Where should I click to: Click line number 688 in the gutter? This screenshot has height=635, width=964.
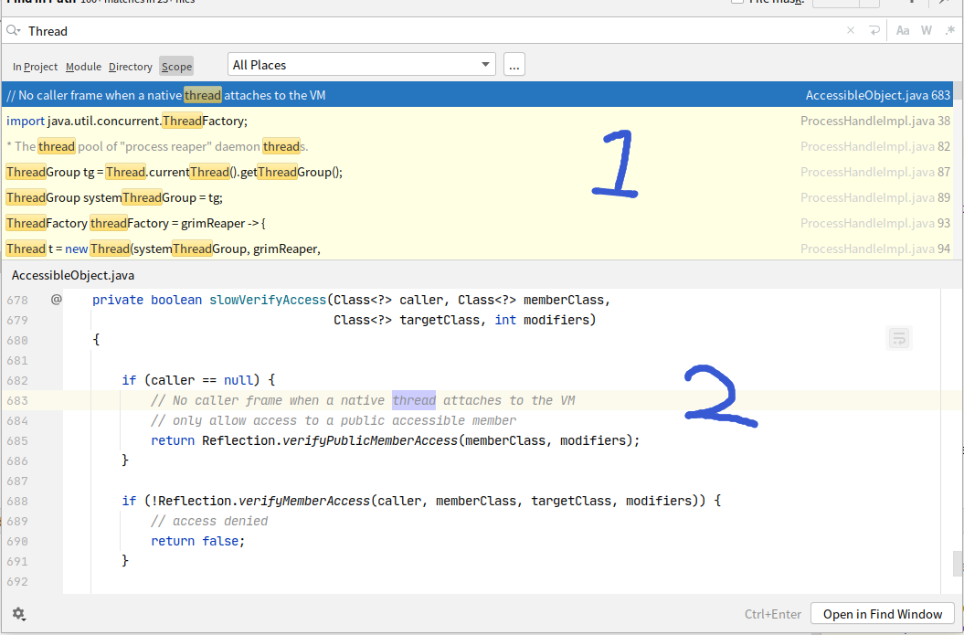pyautogui.click(x=18, y=501)
